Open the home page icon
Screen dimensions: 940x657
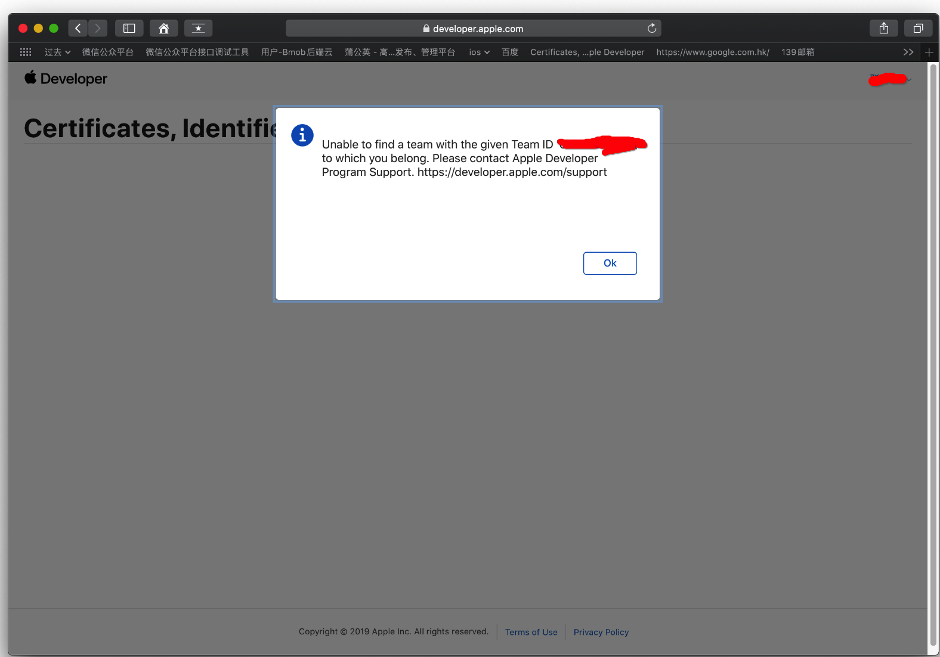pyautogui.click(x=164, y=28)
